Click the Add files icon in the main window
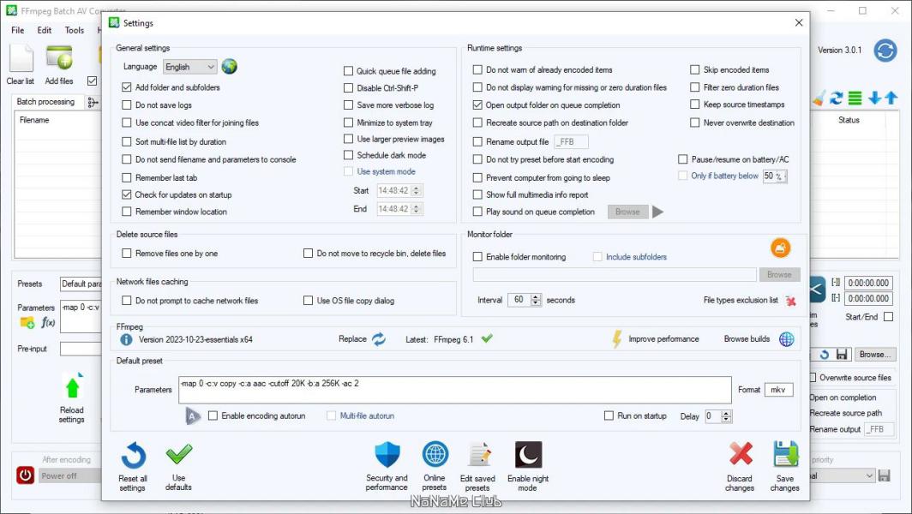912x514 pixels. (59, 59)
